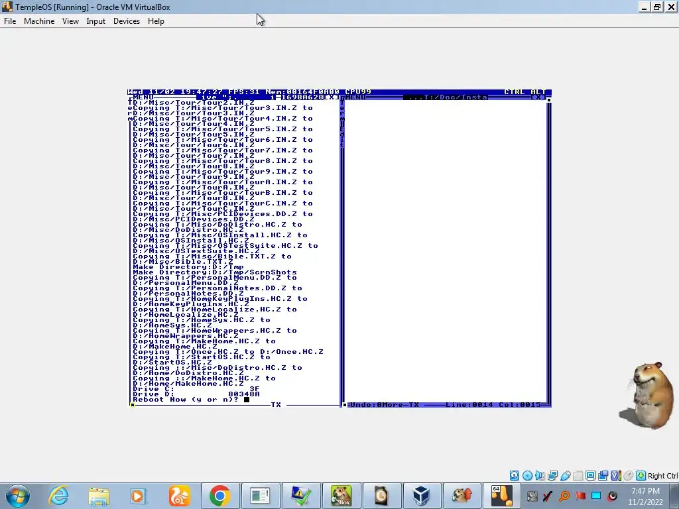The image size is (679, 509).
Task: Click MENU label of left TempleOS window
Action: 143,97
